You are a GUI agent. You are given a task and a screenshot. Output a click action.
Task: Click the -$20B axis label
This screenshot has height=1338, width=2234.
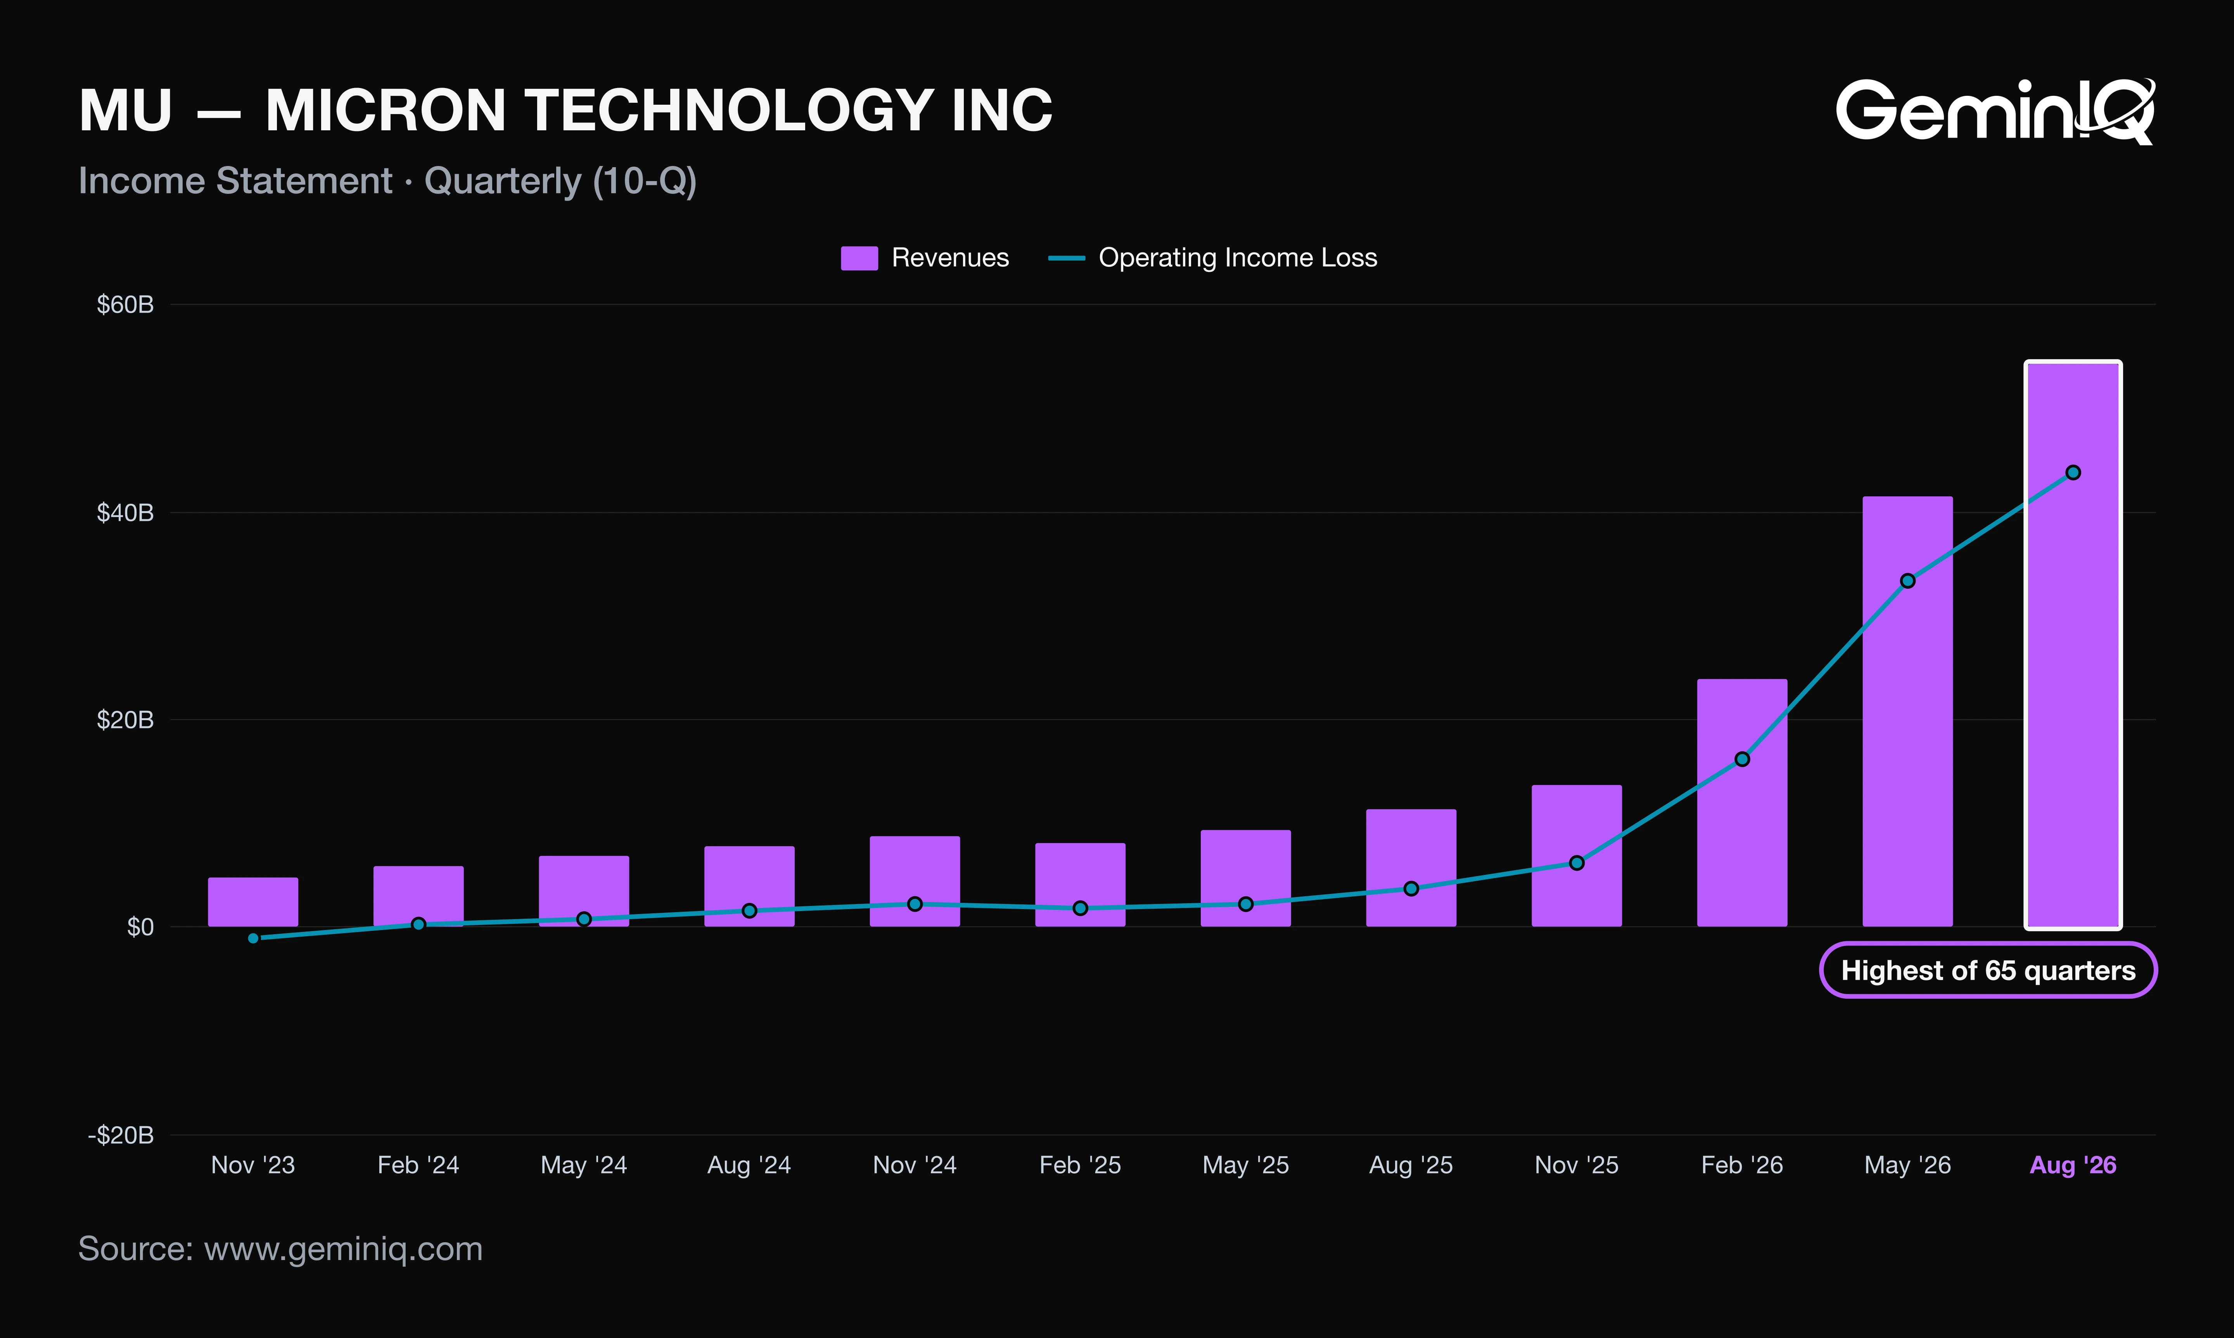click(121, 1135)
